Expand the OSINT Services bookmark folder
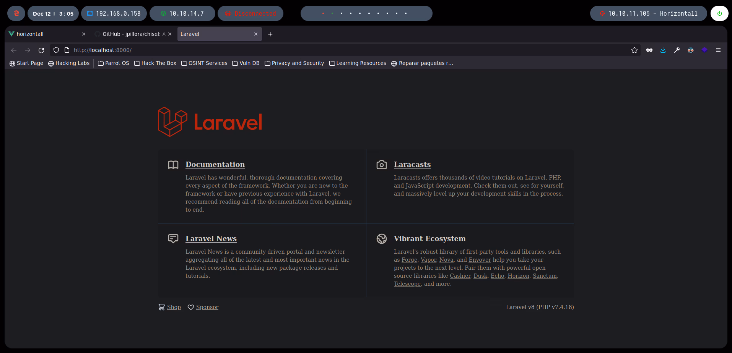Image resolution: width=732 pixels, height=353 pixels. point(204,63)
